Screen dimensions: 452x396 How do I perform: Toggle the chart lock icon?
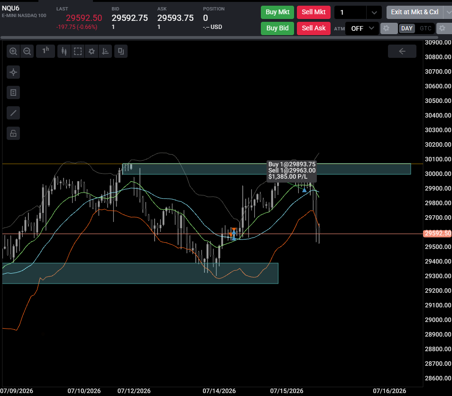pos(13,133)
